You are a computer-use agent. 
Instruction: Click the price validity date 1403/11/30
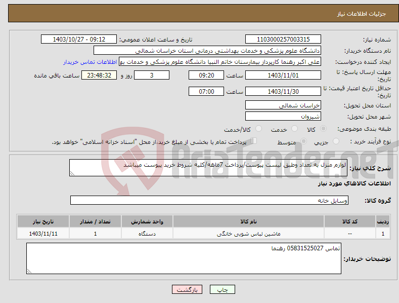pyautogui.click(x=283, y=91)
